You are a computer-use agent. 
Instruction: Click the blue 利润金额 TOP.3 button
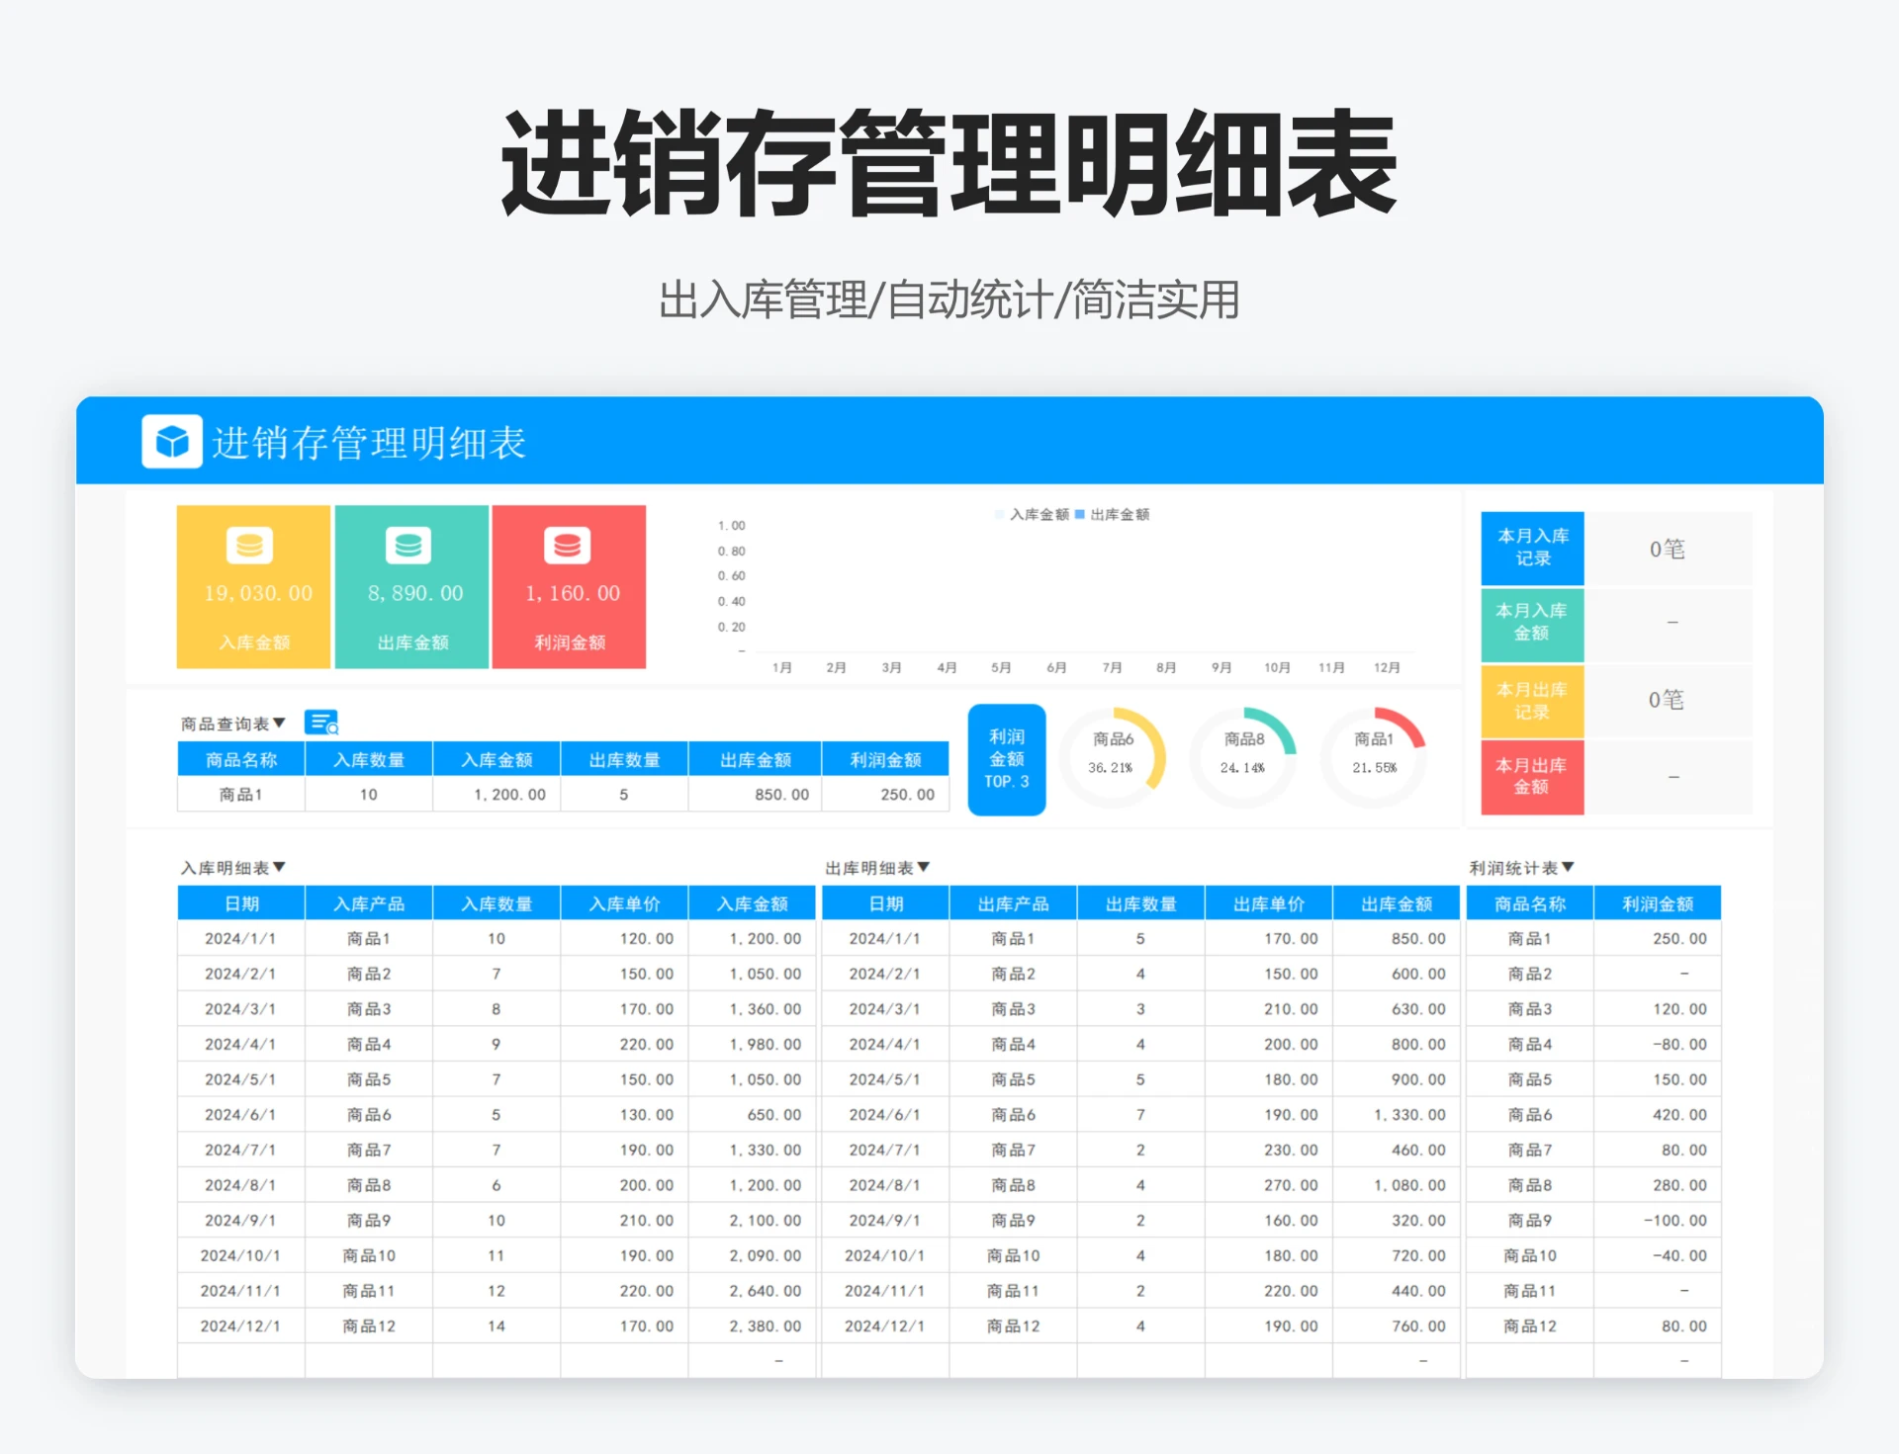[x=1006, y=759]
